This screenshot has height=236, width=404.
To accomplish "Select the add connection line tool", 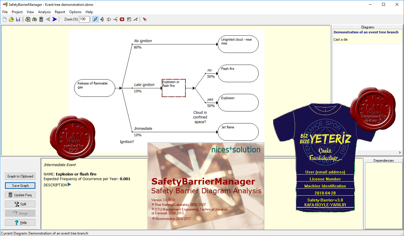I will pos(136,19).
